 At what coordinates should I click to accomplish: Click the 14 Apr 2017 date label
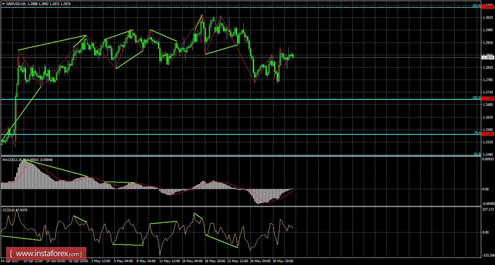[x=10, y=261]
